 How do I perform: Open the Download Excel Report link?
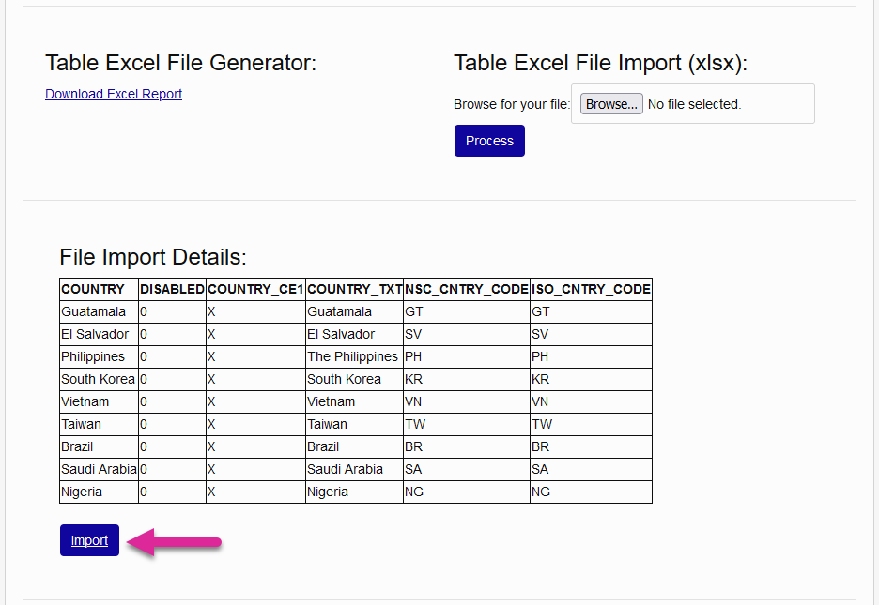pyautogui.click(x=113, y=94)
